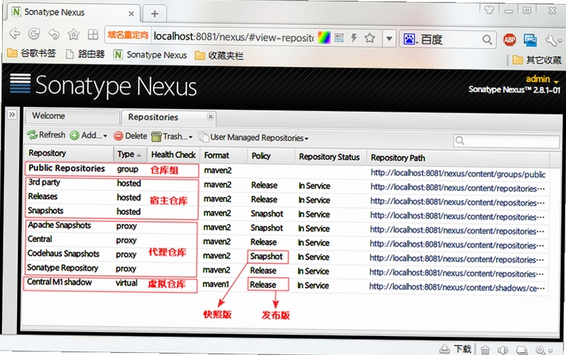Select the Snapshots repository row
Viewport: 566px width, 355px height.
click(x=287, y=213)
